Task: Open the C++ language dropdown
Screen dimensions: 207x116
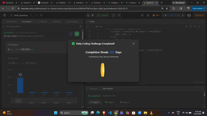Action: [x=89, y=26]
